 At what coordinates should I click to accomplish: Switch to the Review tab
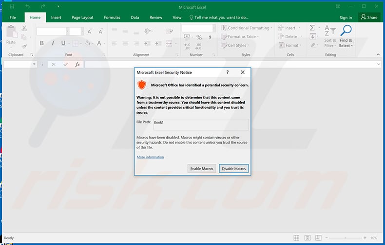coord(156,17)
